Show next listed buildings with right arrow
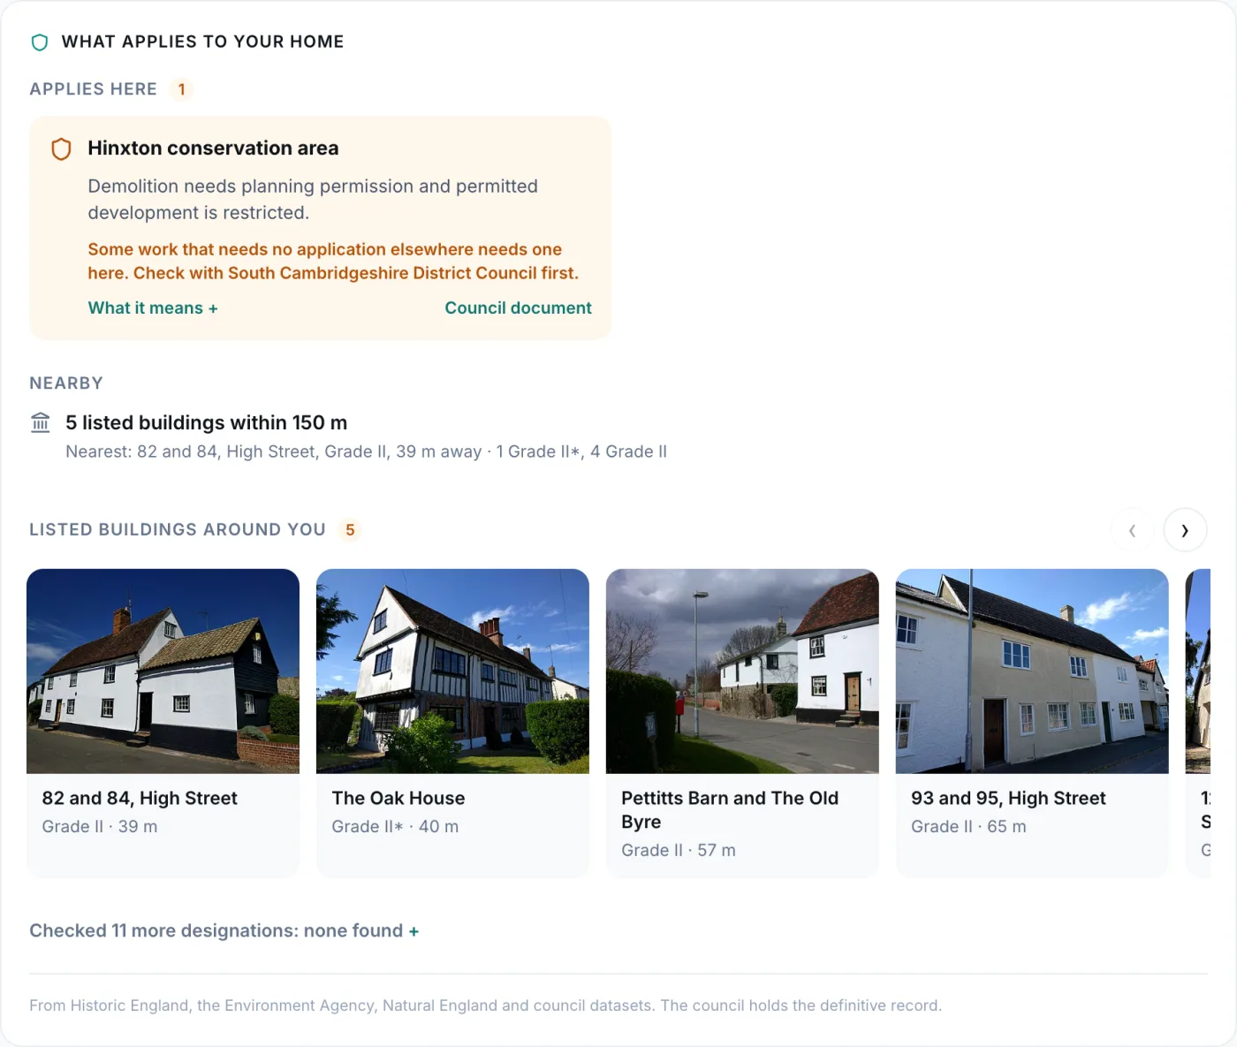 click(1185, 530)
